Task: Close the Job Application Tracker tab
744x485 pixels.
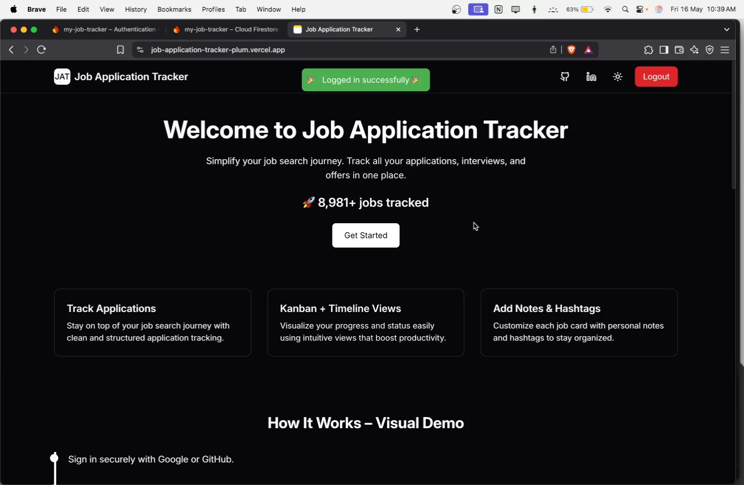Action: (x=398, y=29)
